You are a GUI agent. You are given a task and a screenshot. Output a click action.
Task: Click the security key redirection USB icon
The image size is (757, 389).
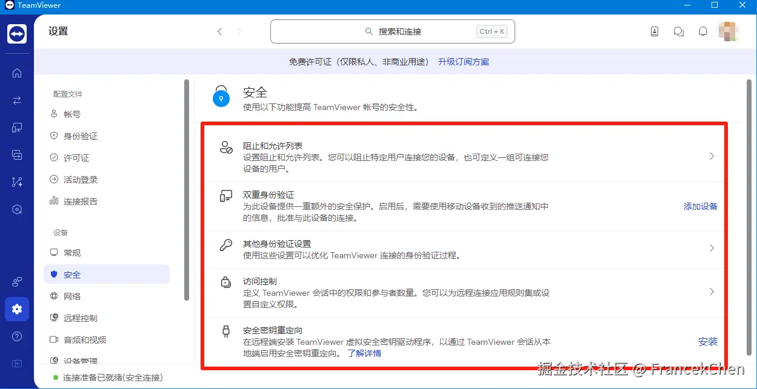[x=226, y=331]
